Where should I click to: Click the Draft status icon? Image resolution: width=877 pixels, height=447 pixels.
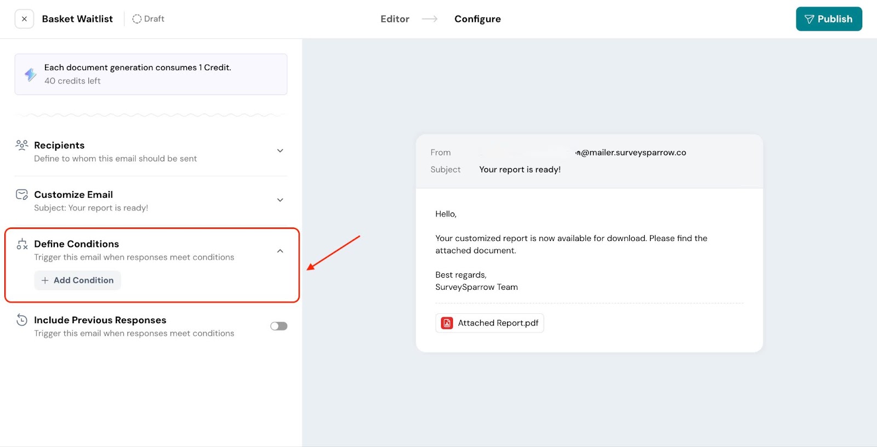coord(136,19)
